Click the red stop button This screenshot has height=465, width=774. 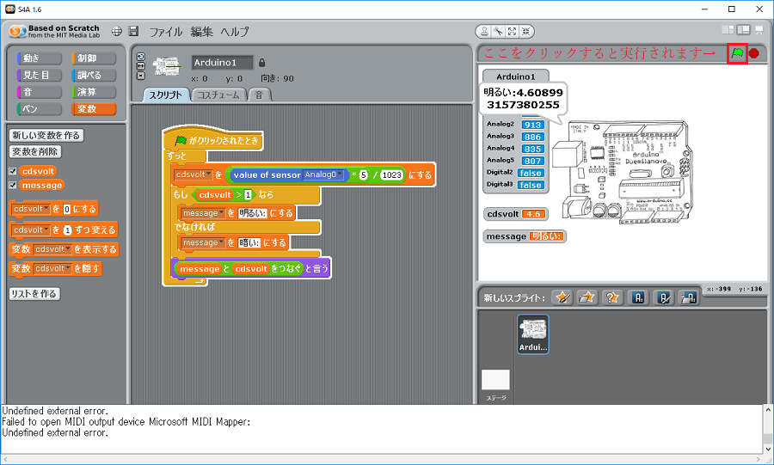tap(753, 53)
